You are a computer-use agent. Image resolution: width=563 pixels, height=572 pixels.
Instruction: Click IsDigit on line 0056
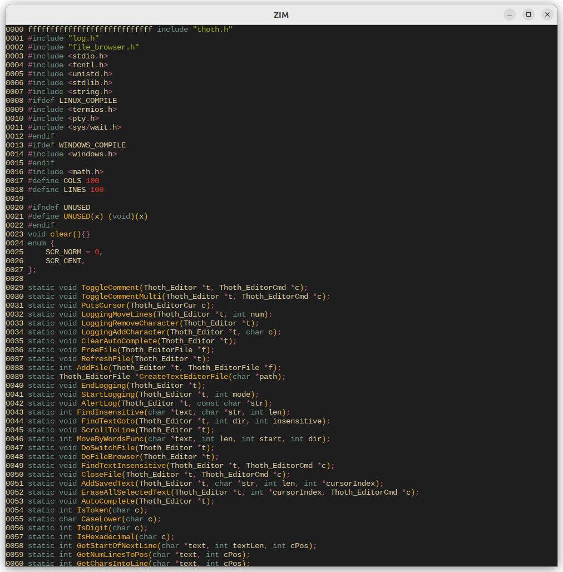coord(92,527)
